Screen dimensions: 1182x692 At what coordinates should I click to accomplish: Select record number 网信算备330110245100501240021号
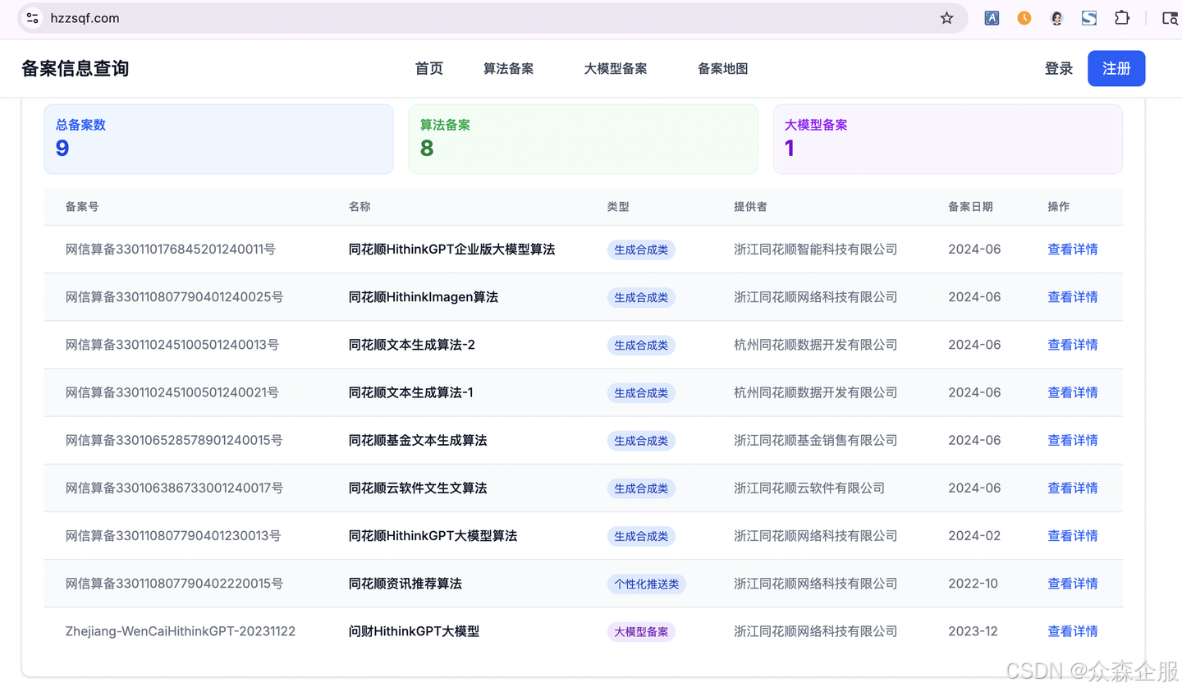(x=172, y=392)
